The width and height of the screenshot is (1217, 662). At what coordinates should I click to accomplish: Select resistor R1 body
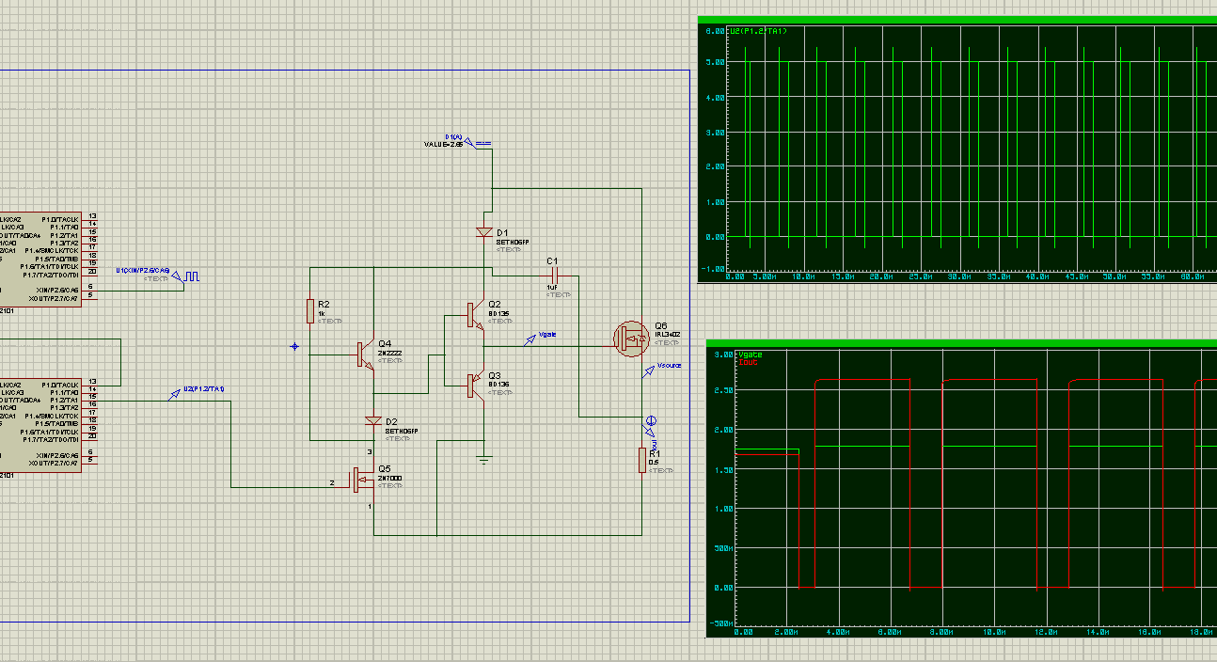(642, 461)
